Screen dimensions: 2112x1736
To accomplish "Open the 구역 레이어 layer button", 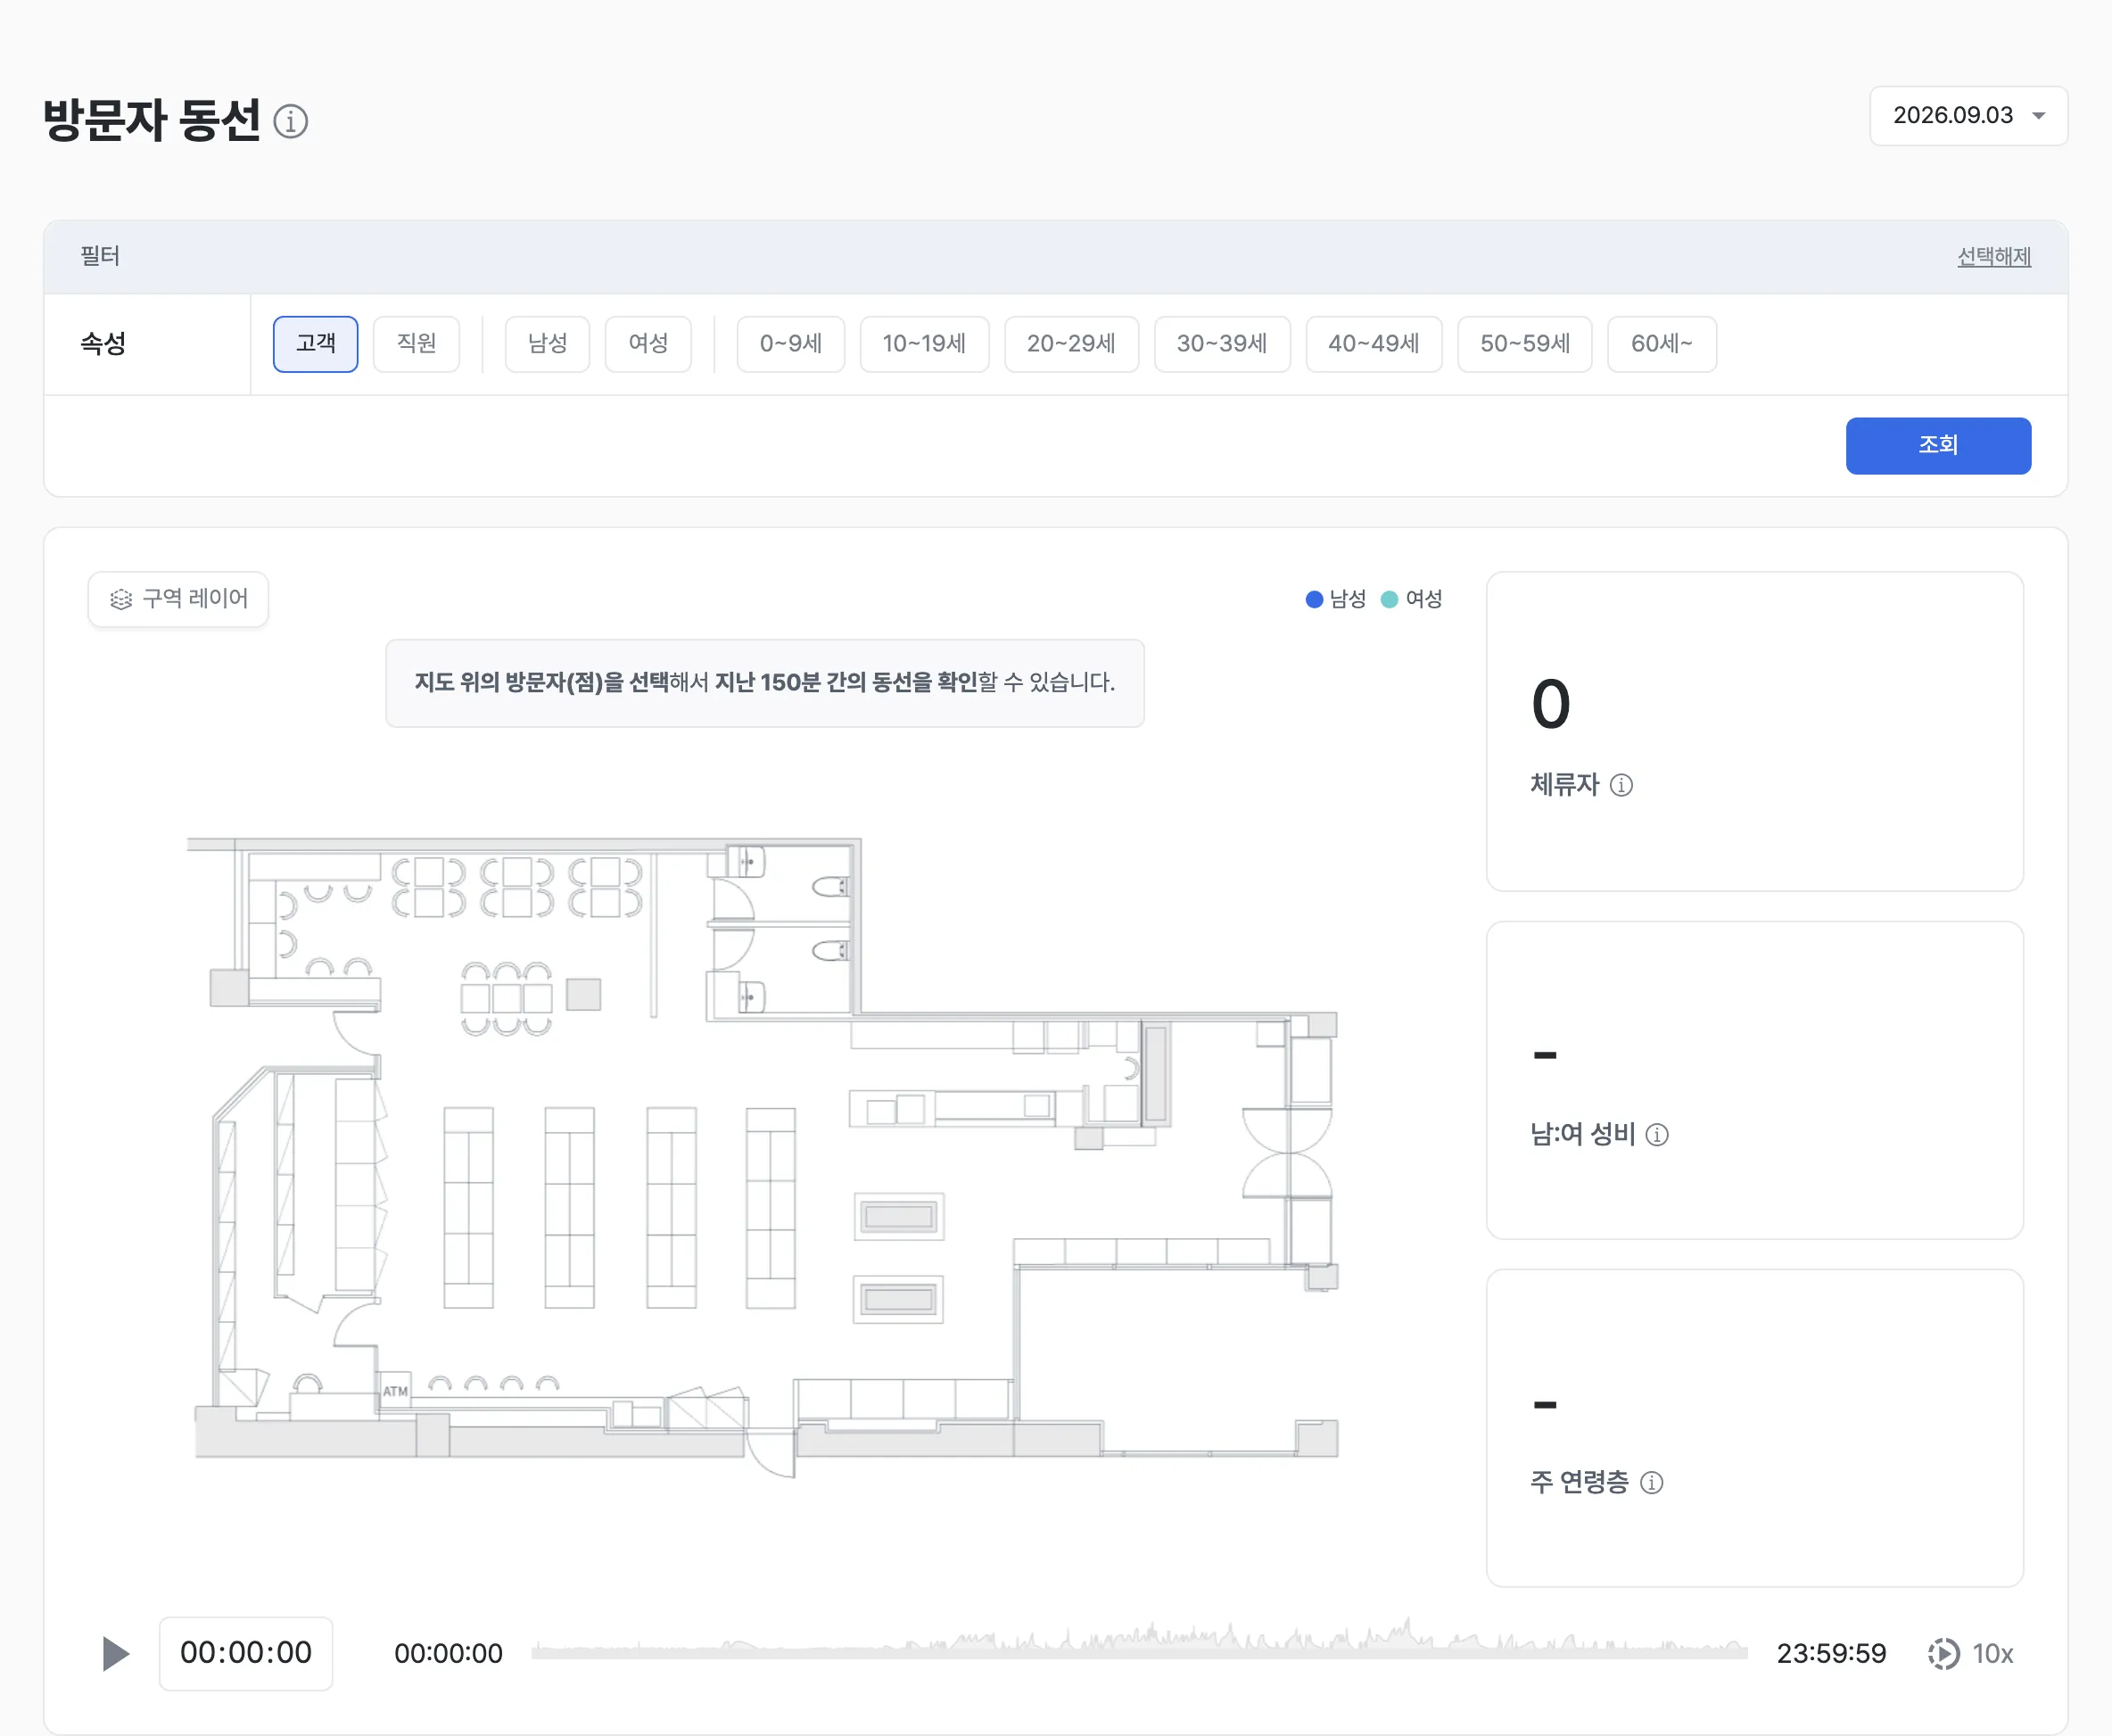I will (177, 599).
